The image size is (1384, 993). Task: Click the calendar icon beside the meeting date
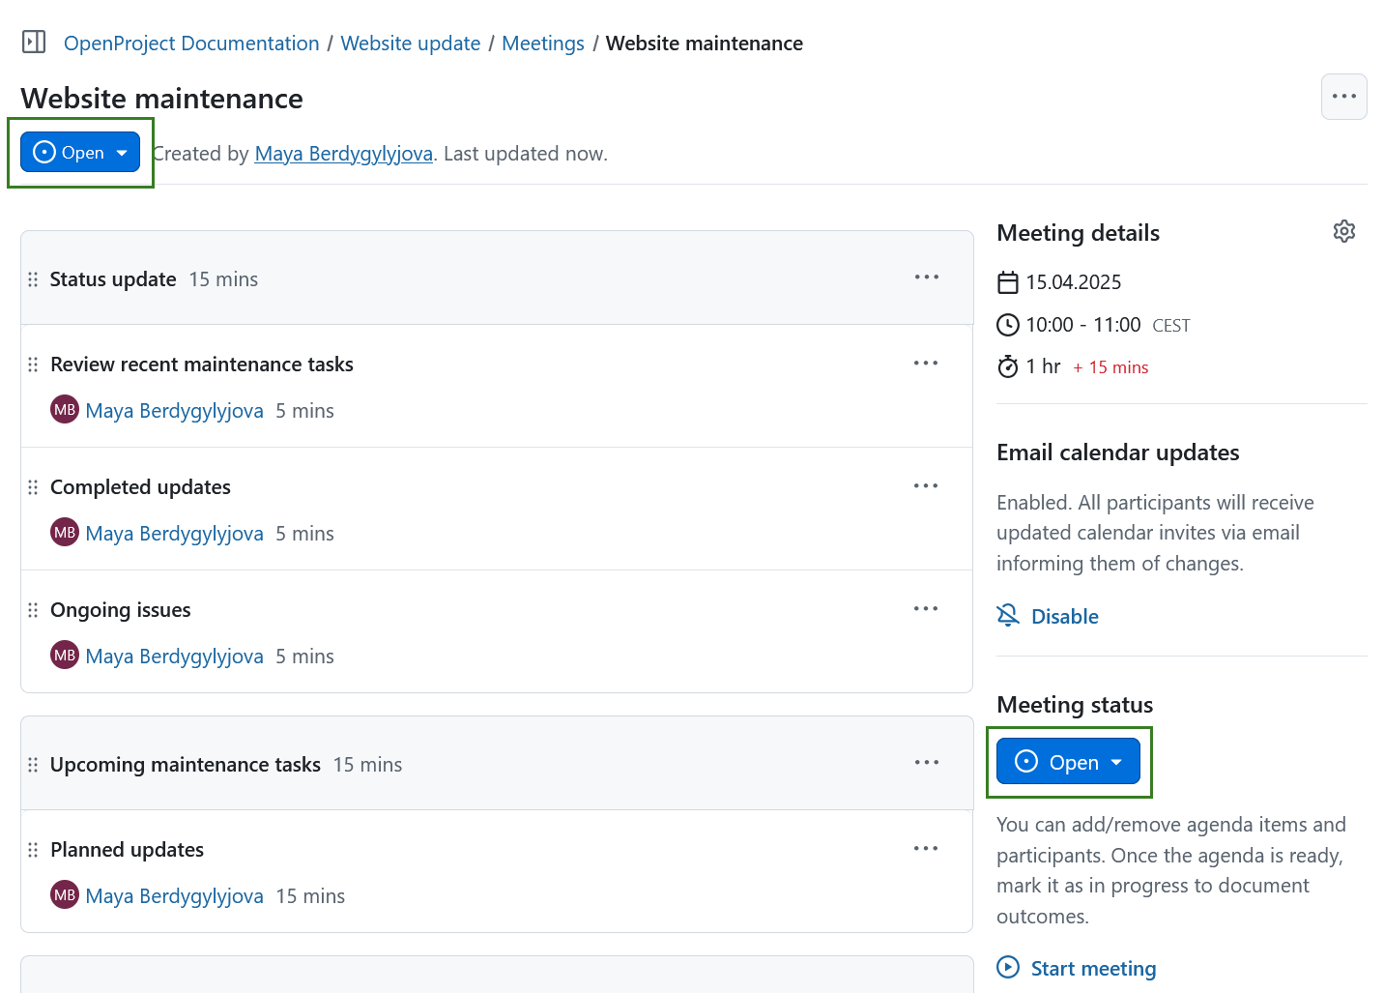[x=1008, y=282]
